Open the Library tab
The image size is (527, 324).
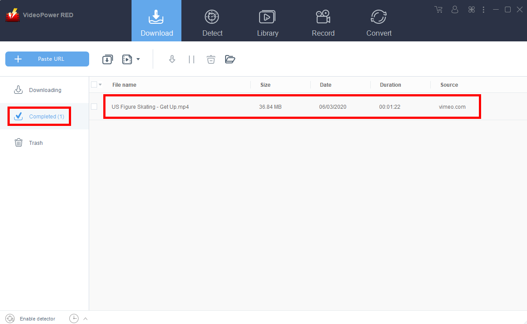pos(267,21)
